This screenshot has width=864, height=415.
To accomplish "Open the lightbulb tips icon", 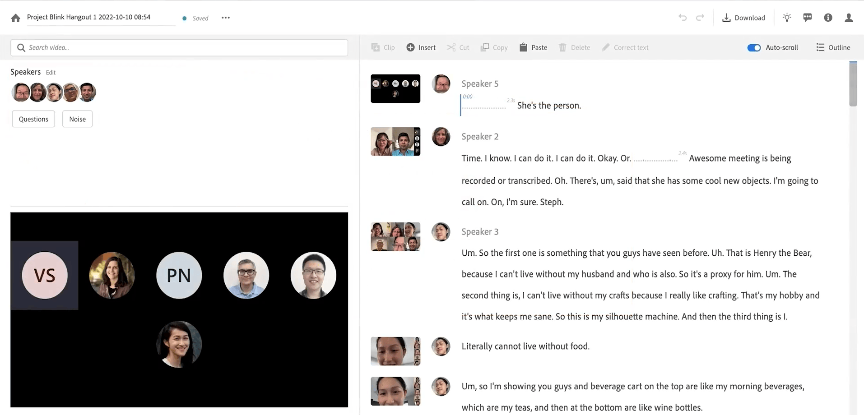I will (787, 18).
